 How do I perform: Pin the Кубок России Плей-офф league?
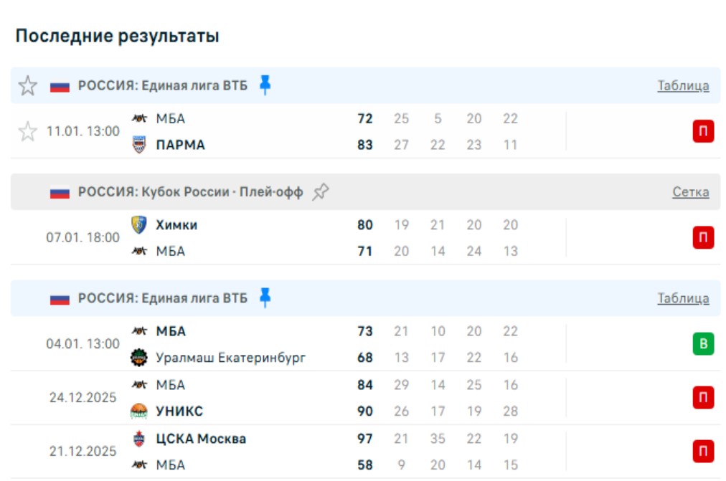click(321, 192)
